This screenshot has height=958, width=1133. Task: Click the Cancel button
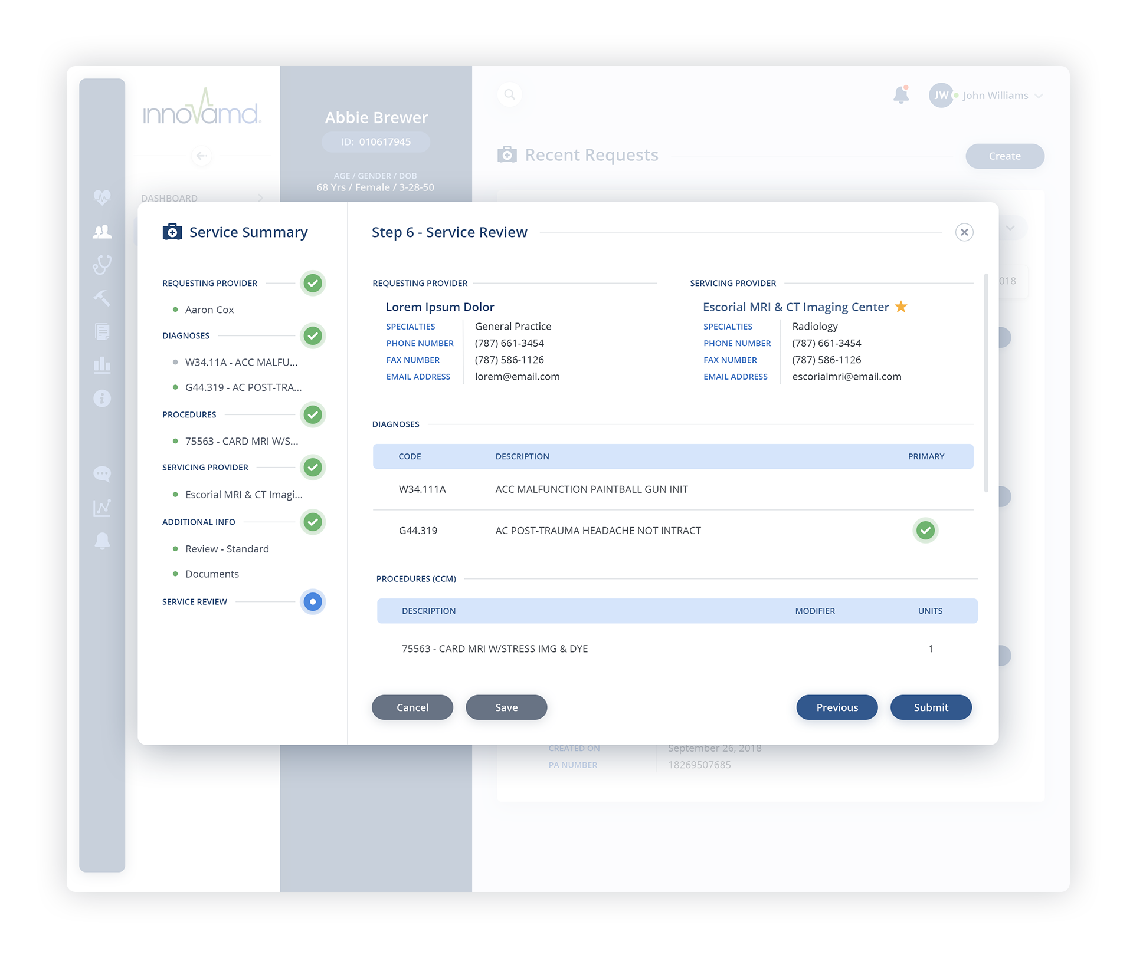tap(412, 707)
